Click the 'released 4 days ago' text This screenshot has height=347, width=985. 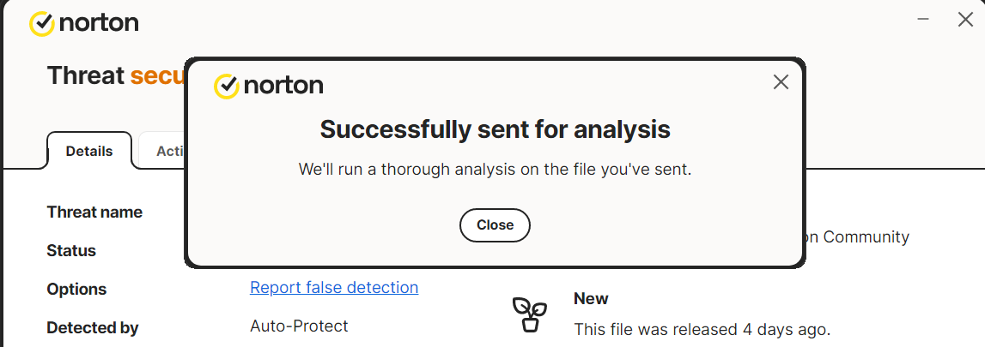702,329
